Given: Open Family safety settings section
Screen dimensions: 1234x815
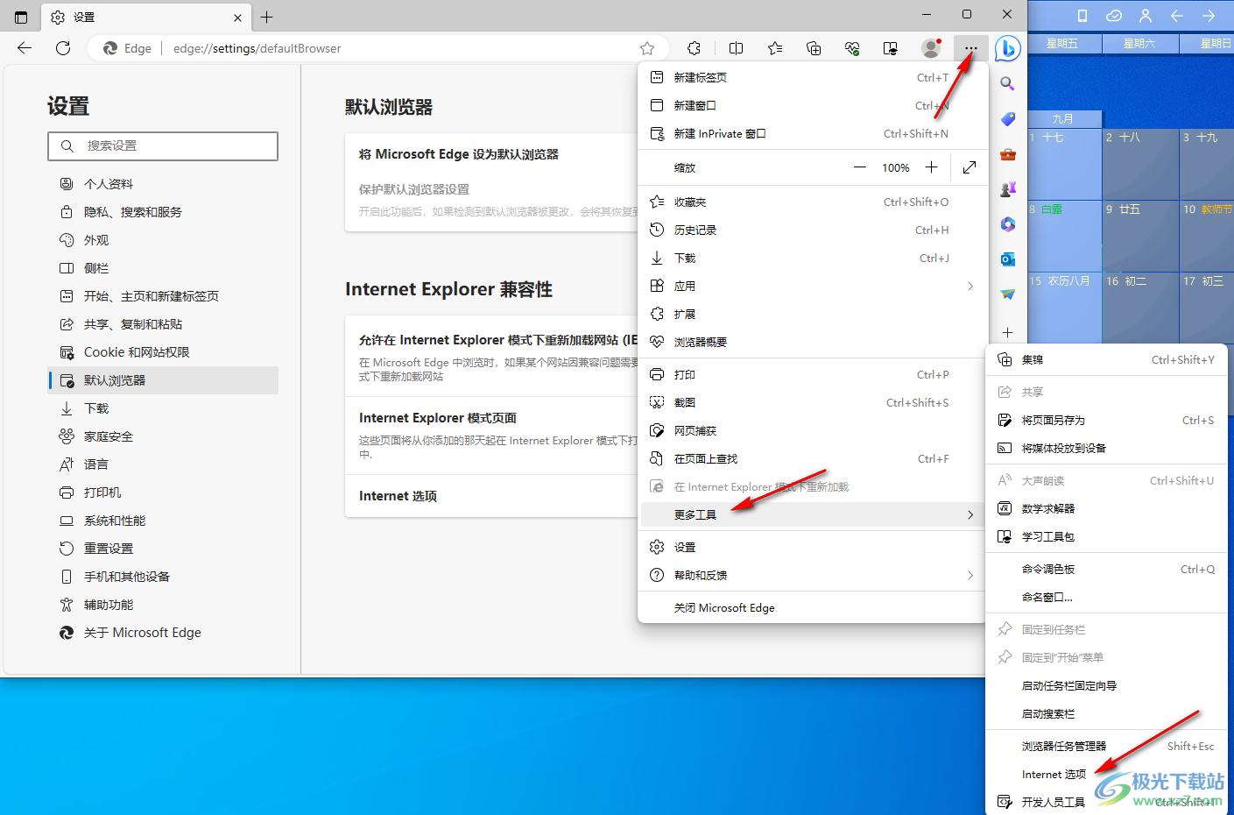Looking at the screenshot, I should coord(163,436).
